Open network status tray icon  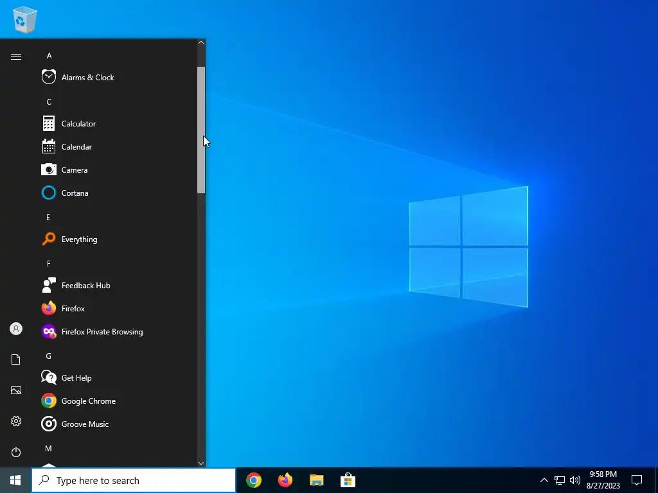click(x=560, y=480)
